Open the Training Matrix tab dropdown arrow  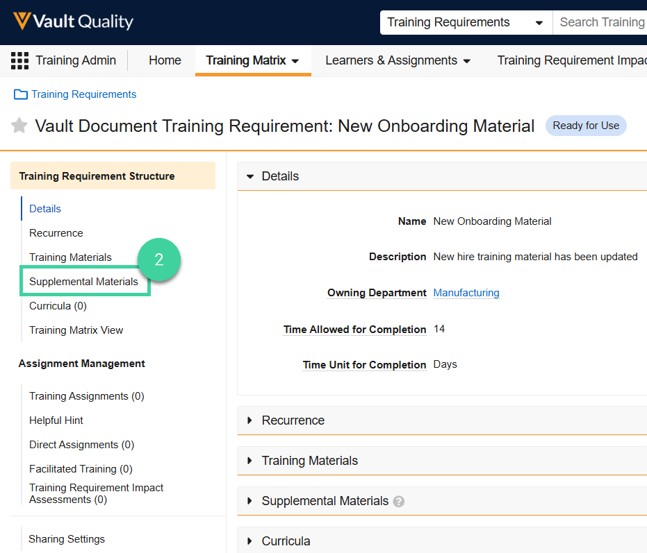(295, 61)
